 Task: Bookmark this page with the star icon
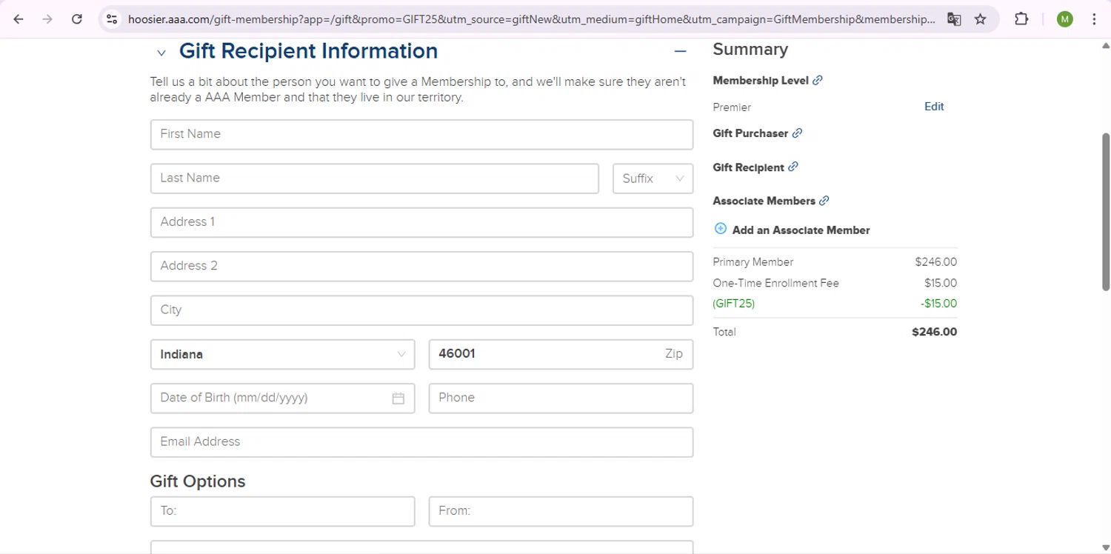981,19
